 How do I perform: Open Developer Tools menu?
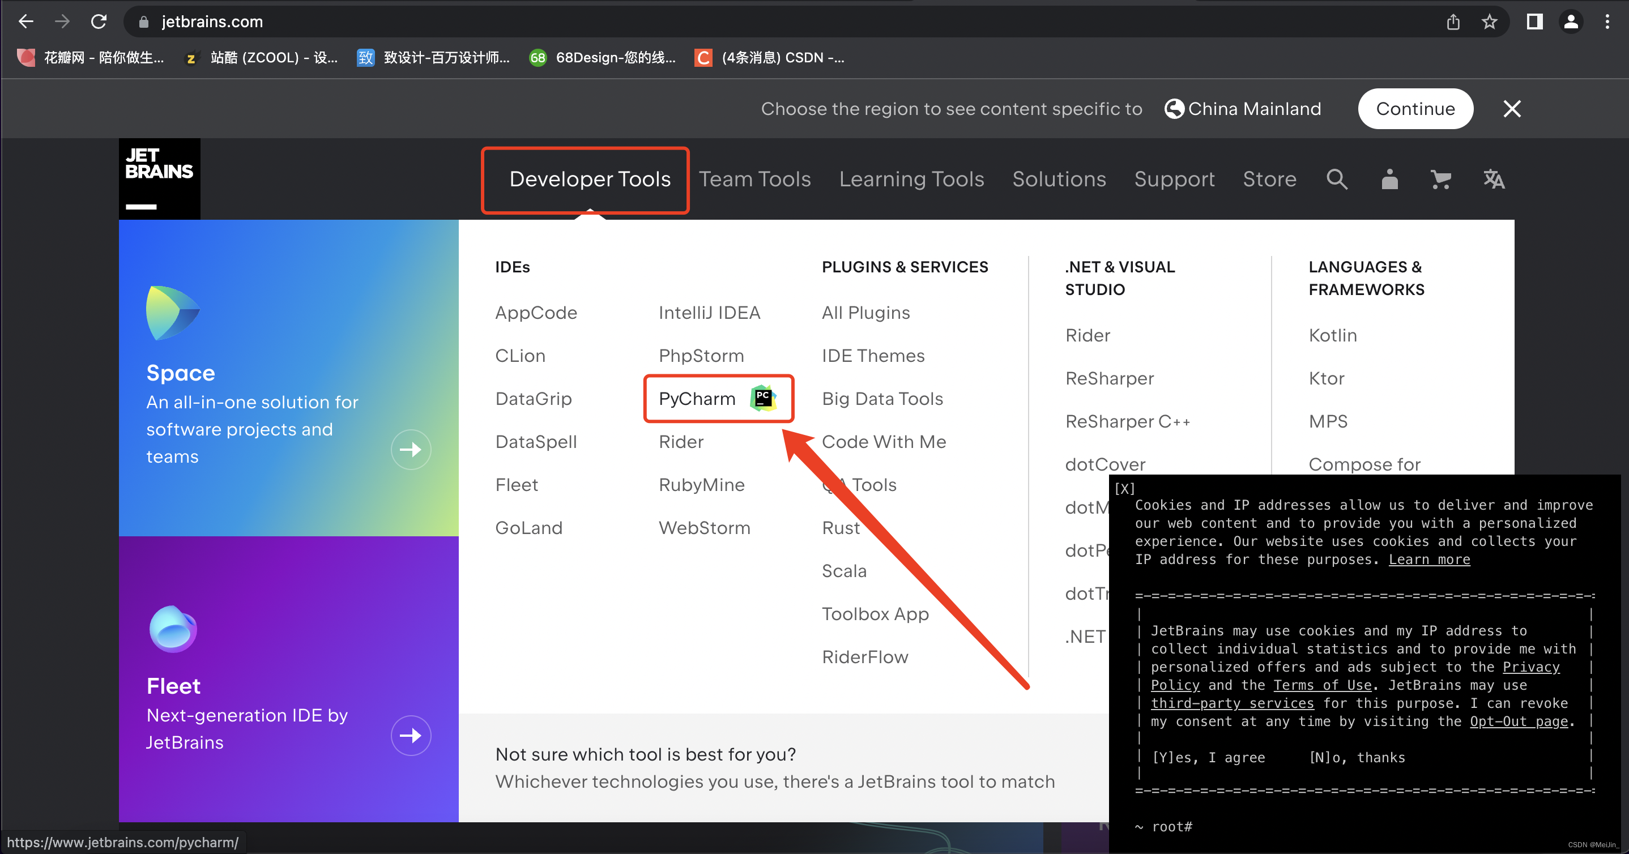tap(590, 179)
